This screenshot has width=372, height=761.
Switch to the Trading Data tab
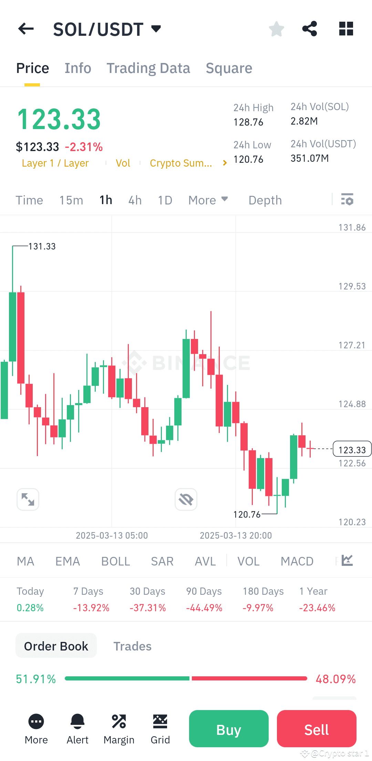[148, 68]
